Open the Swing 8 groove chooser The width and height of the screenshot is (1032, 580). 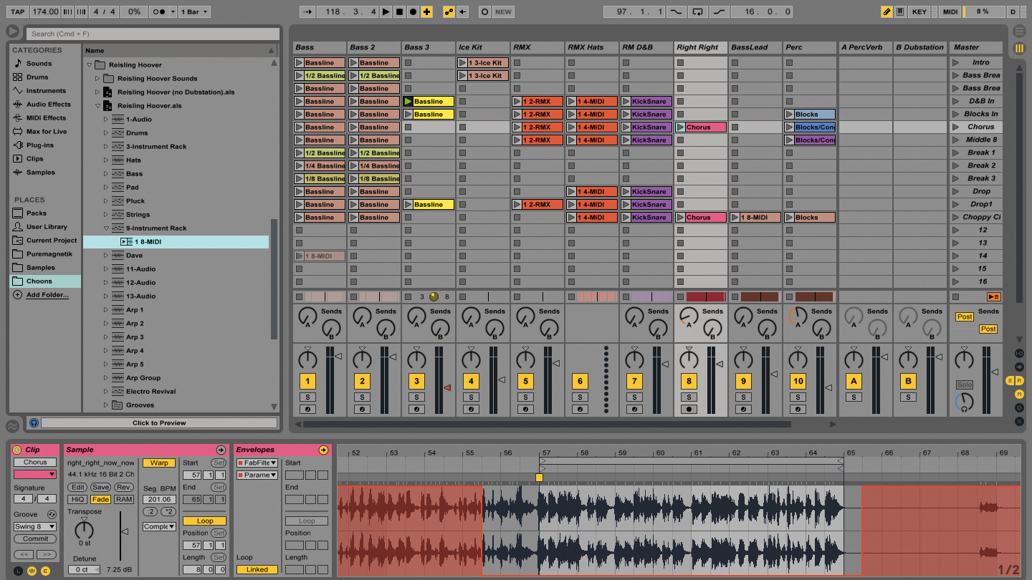tap(35, 526)
